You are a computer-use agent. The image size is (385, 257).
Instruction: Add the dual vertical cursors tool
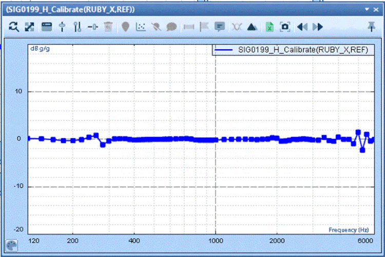78,27
